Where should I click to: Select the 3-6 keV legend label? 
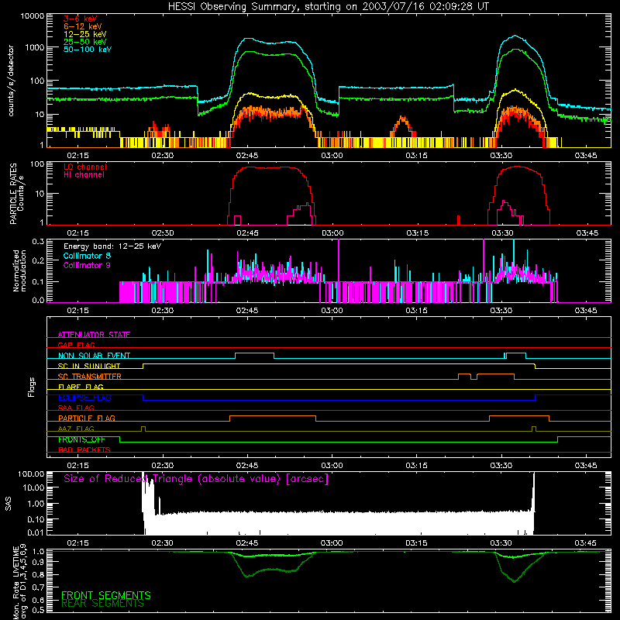(81, 19)
